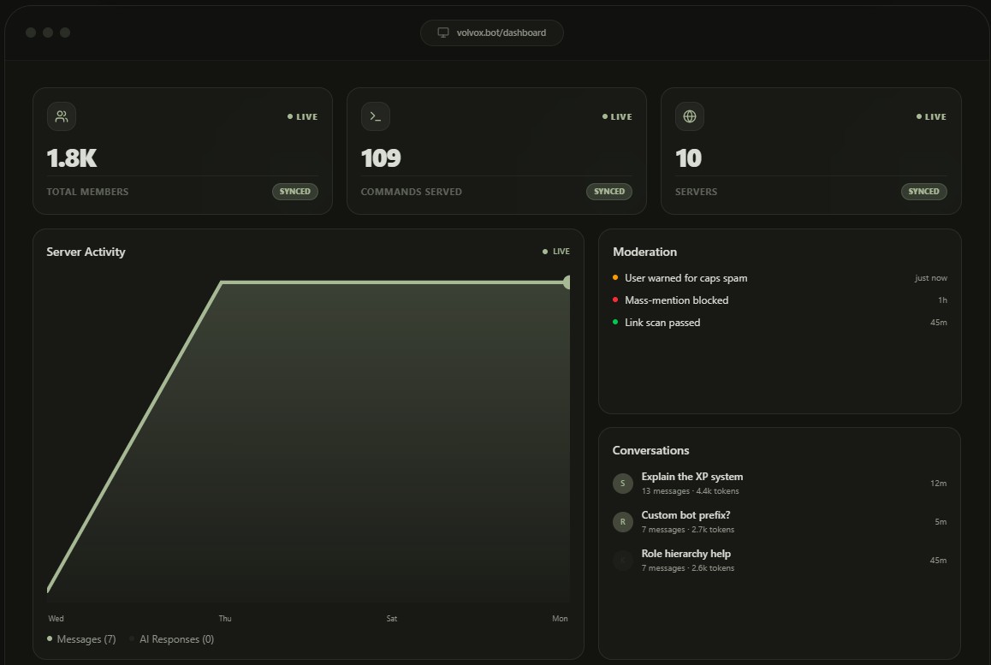Click the faded avatar beside Role hierarchy help
991x665 pixels.
coord(622,560)
